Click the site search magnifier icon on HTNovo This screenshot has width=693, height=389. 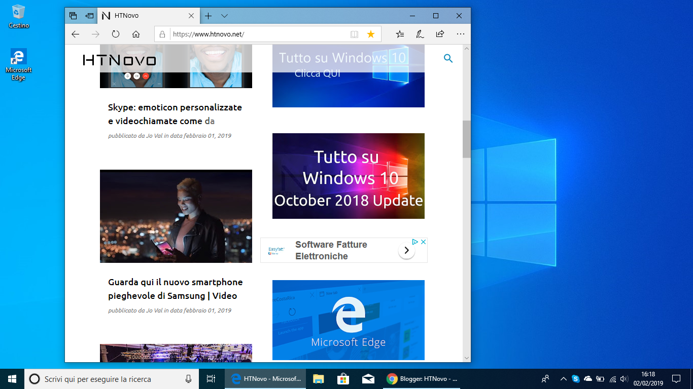pyautogui.click(x=448, y=58)
